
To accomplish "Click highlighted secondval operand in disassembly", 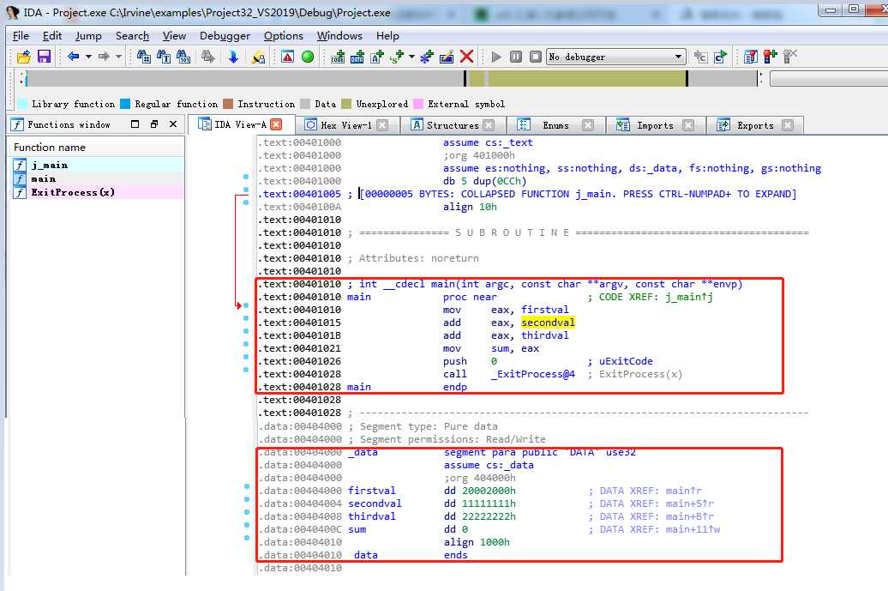I will click(x=548, y=323).
